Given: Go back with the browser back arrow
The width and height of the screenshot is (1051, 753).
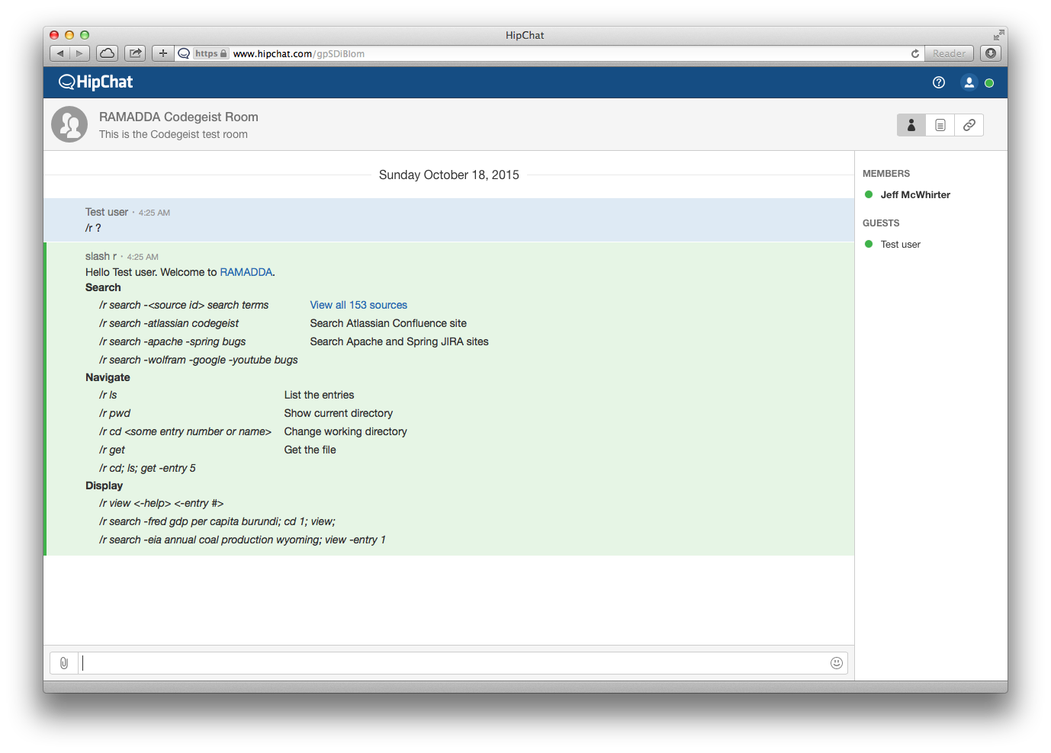Looking at the screenshot, I should [60, 53].
